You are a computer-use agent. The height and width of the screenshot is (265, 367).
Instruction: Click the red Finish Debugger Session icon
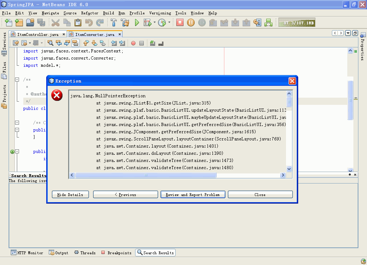180,23
